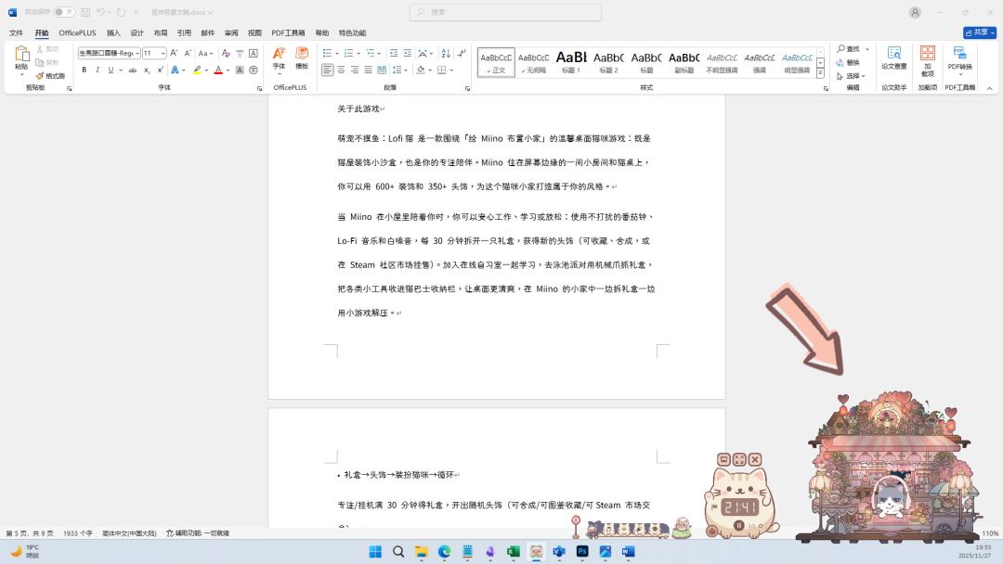1003x564 pixels.
Task: Switch to the 插入 ribbon tab
Action: coord(113,32)
